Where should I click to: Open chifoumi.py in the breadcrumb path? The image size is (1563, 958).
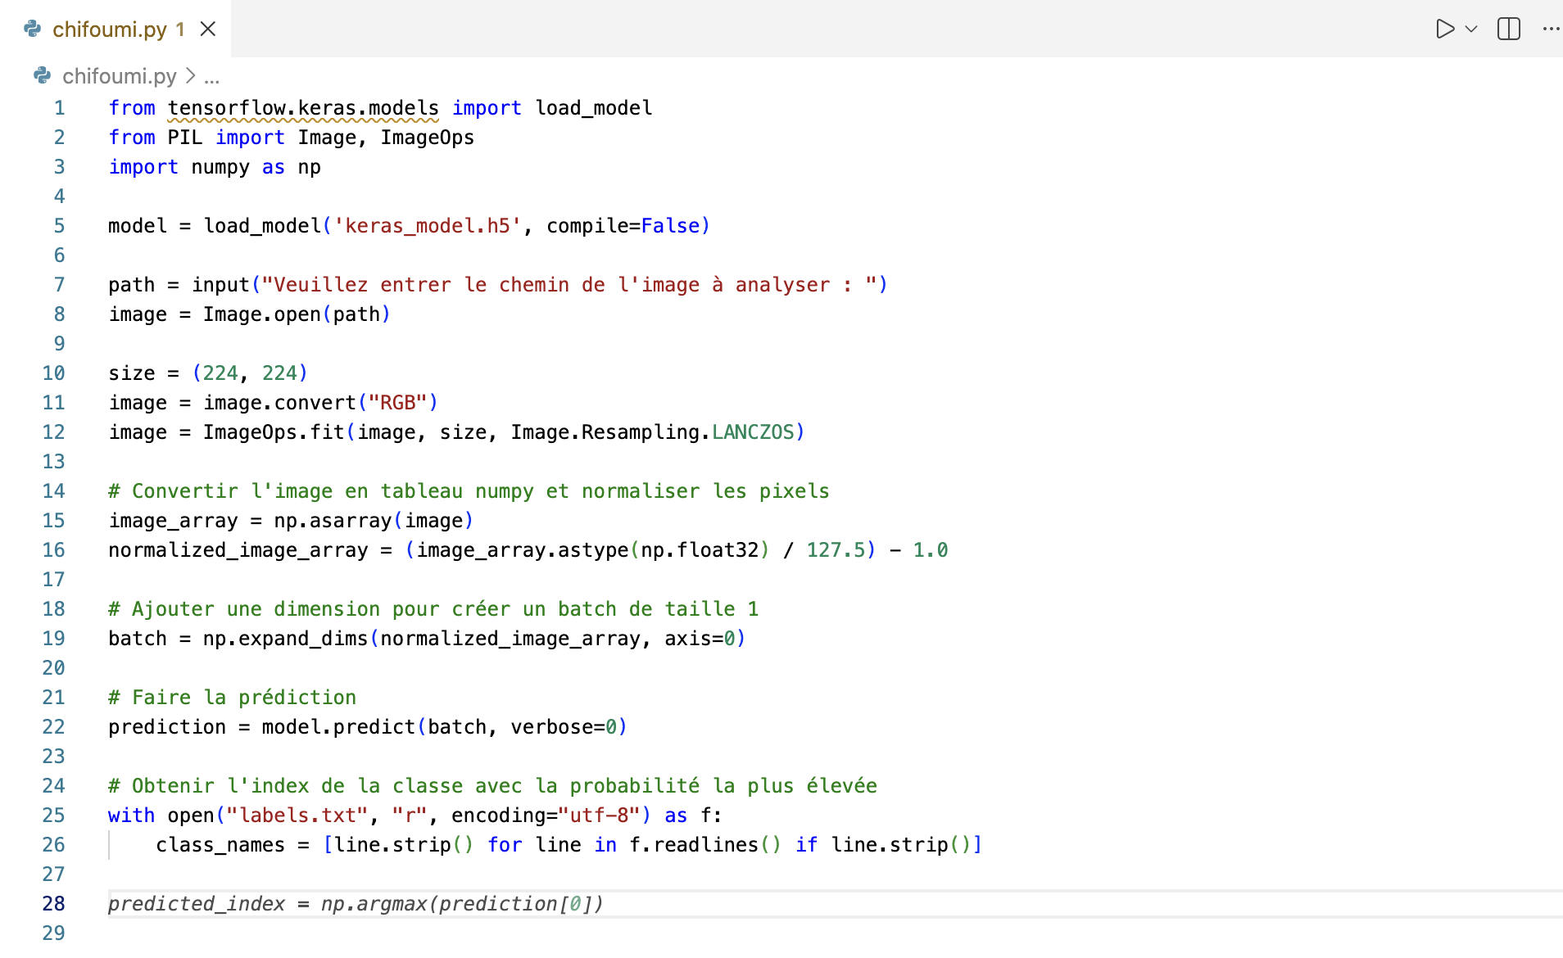pyautogui.click(x=119, y=76)
